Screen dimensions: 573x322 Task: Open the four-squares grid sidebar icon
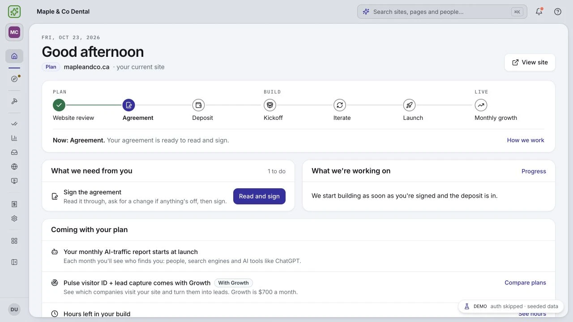(x=14, y=241)
